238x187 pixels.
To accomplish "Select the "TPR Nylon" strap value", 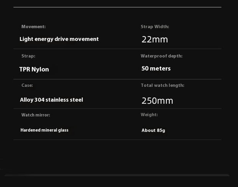I will tap(34, 69).
